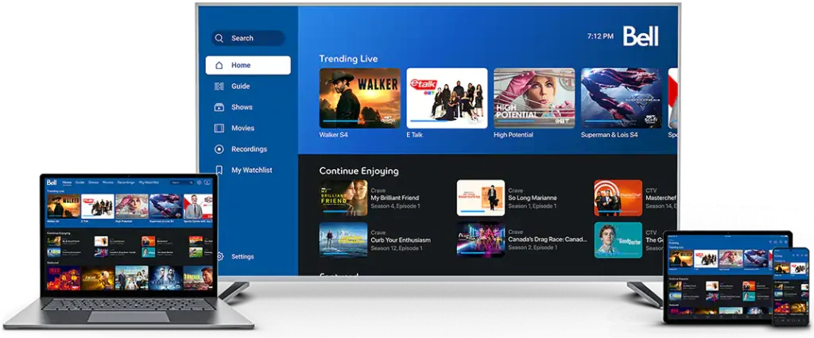The image size is (814, 338).
Task: Open the Recordings tab on the laptop
Action: [x=126, y=182]
